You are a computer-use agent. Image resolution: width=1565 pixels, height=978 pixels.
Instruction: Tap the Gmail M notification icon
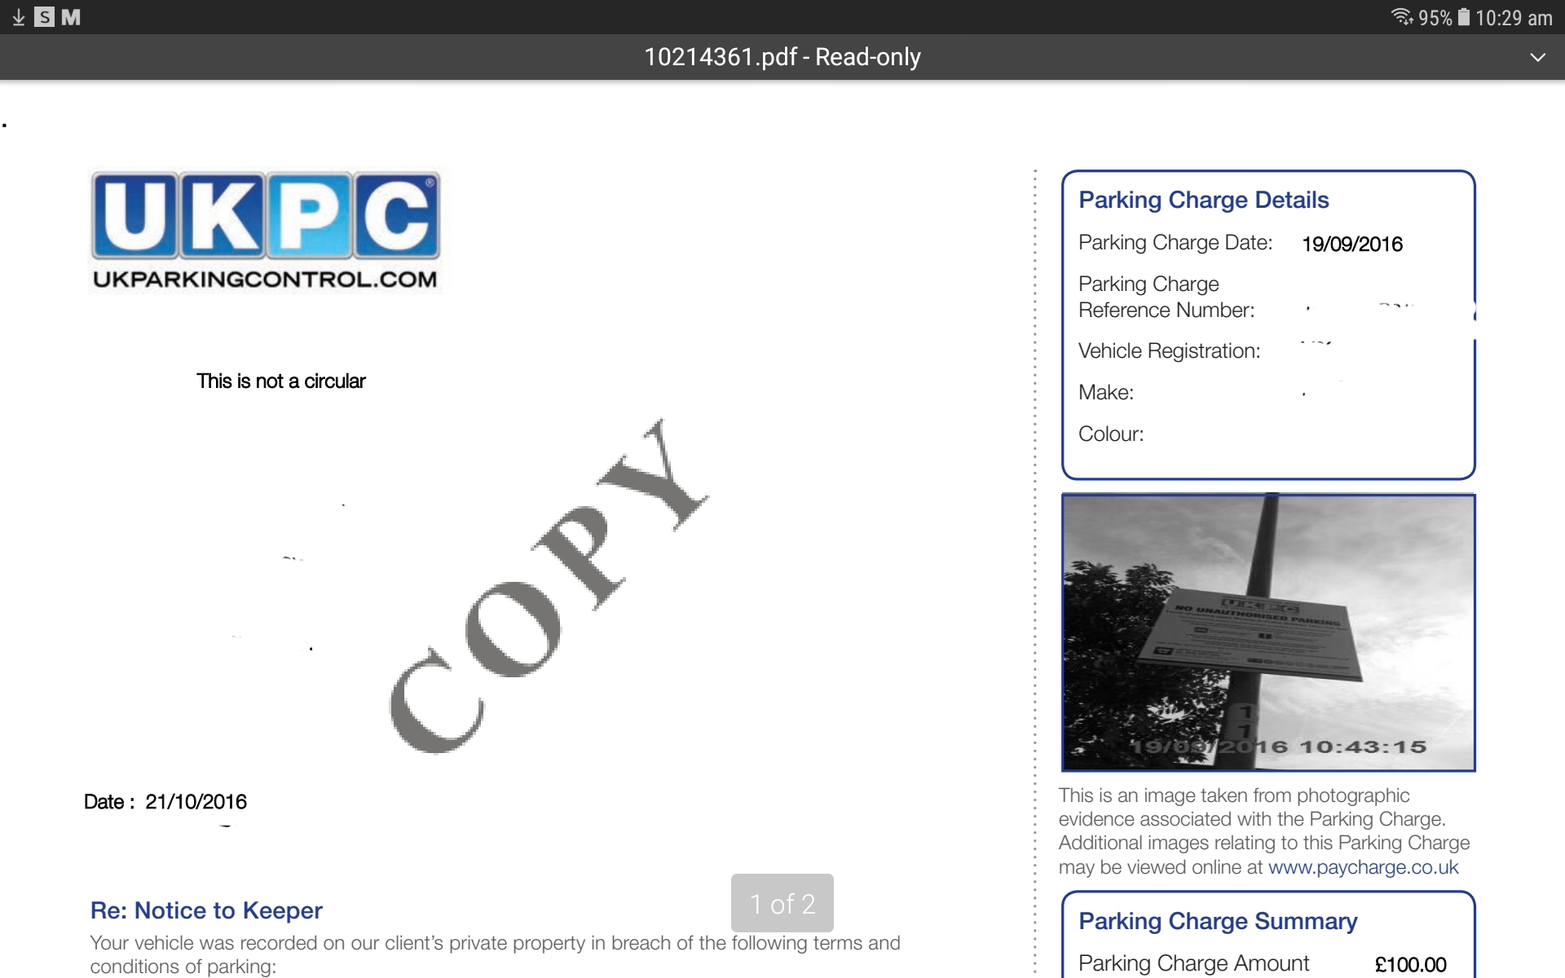pyautogui.click(x=71, y=17)
